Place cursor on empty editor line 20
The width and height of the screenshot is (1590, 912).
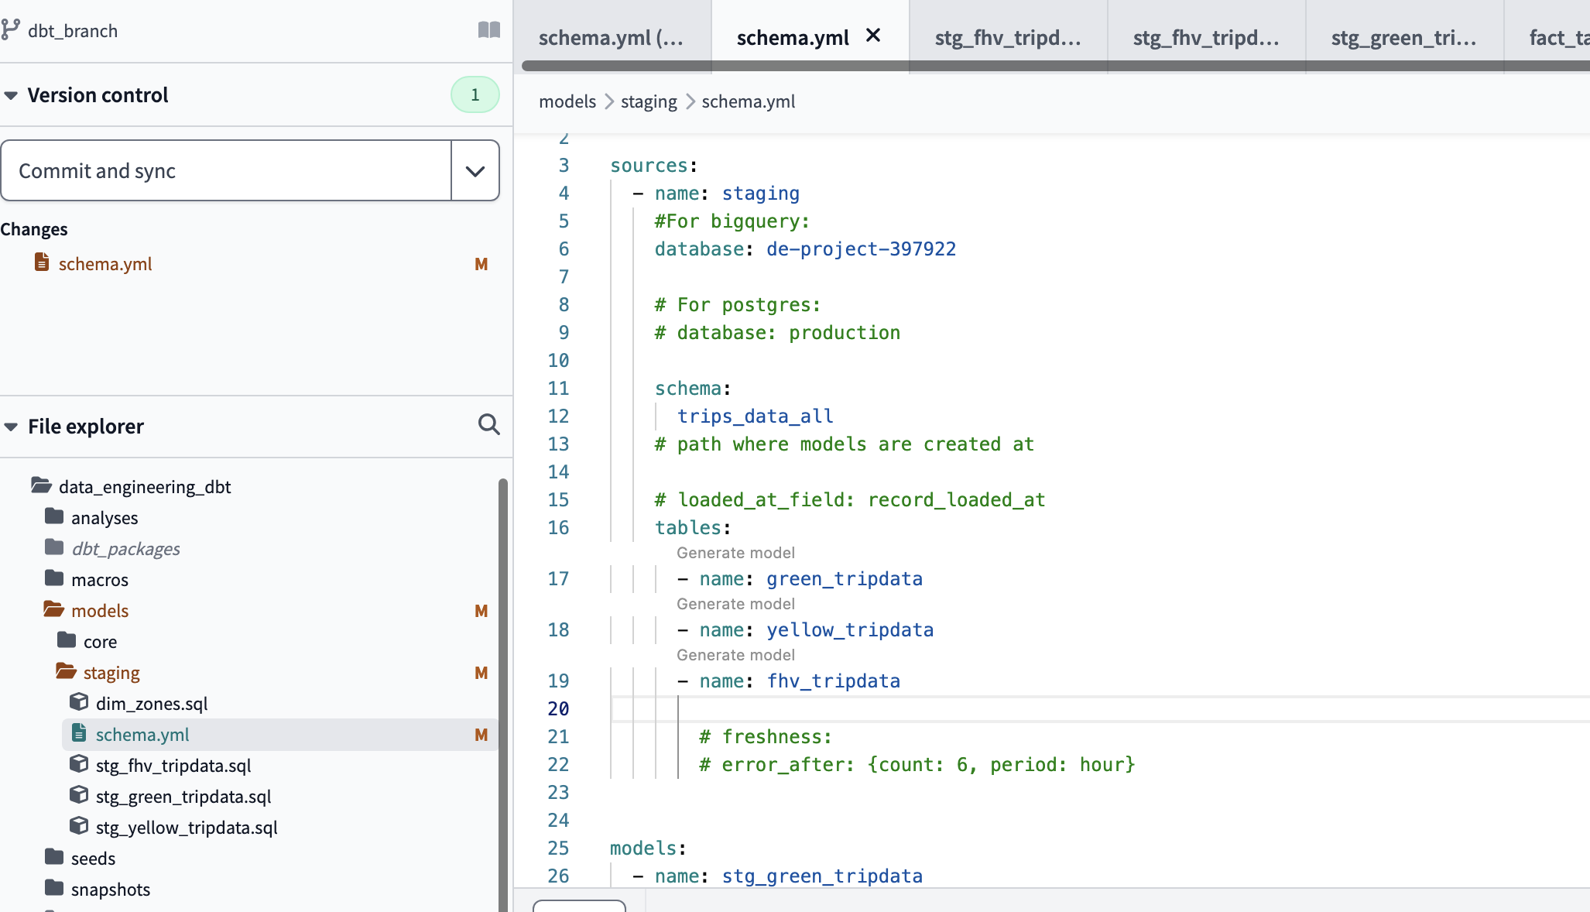point(1099,708)
